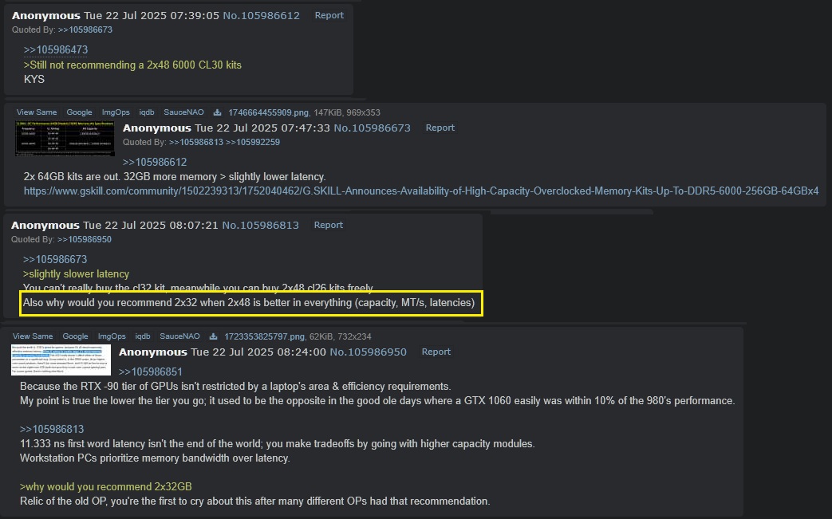This screenshot has height=519, width=832.
Task: Click Quoted By link >>105986950
Action: point(85,240)
